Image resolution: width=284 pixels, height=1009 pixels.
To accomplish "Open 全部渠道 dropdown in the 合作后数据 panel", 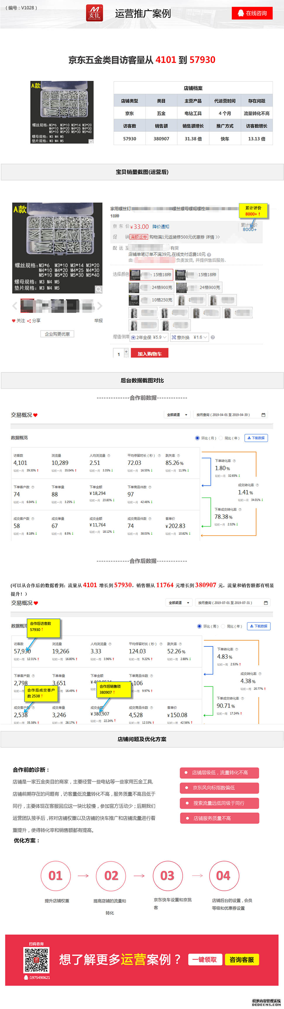I will point(179,603).
